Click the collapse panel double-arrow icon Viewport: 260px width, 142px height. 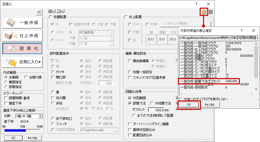point(39,12)
